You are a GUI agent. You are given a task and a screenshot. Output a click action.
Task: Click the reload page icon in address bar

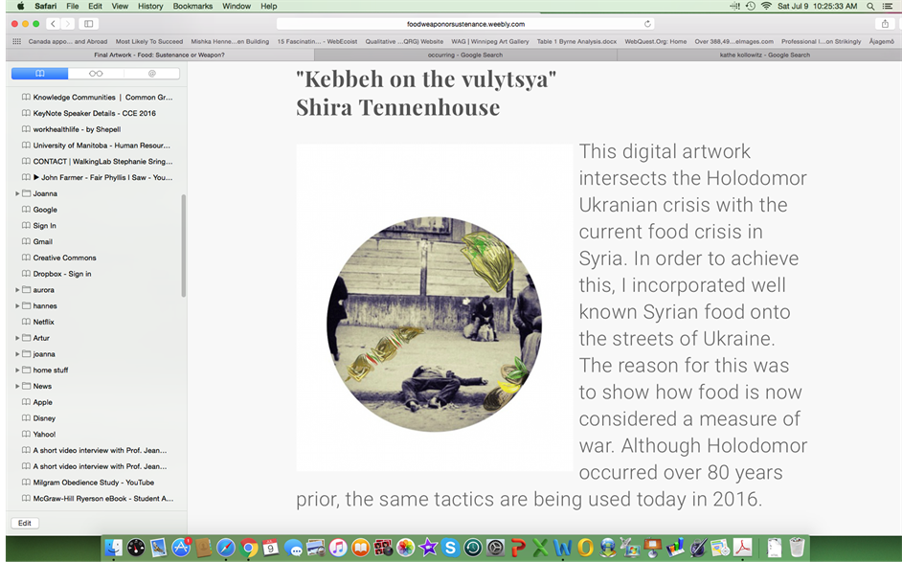click(x=647, y=24)
